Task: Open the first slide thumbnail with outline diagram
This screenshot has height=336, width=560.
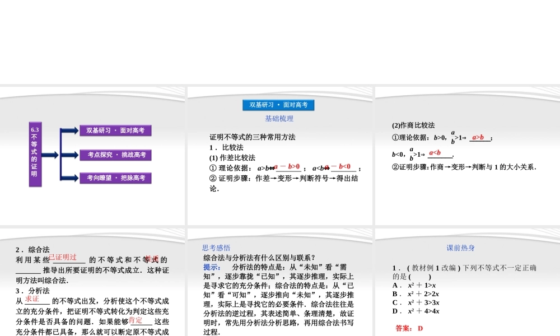Action: (x=92, y=156)
